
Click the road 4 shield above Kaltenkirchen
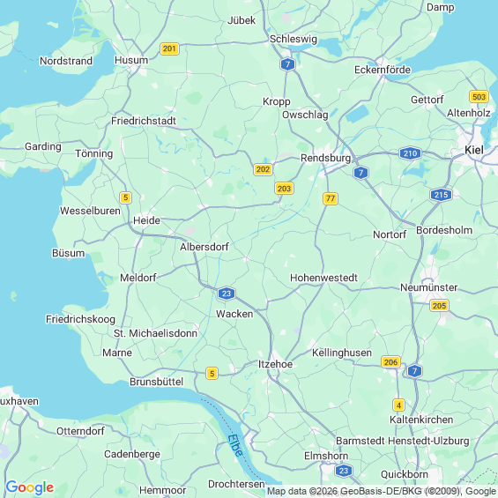pyautogui.click(x=398, y=405)
